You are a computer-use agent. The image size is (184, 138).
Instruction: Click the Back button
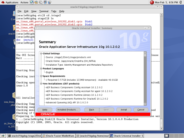(x=92, y=110)
